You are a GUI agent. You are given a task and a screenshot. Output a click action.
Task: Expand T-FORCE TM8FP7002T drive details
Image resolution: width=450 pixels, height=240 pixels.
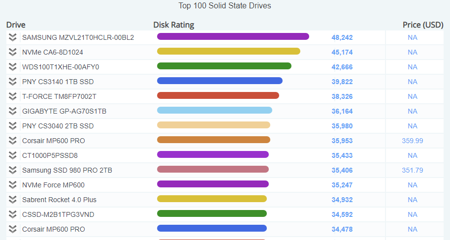(13, 96)
